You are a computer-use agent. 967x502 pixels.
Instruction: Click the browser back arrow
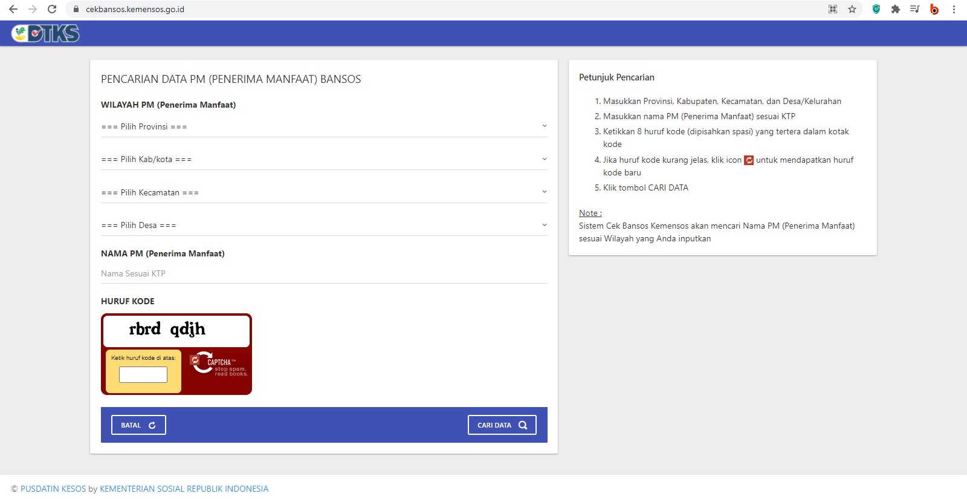click(x=13, y=9)
